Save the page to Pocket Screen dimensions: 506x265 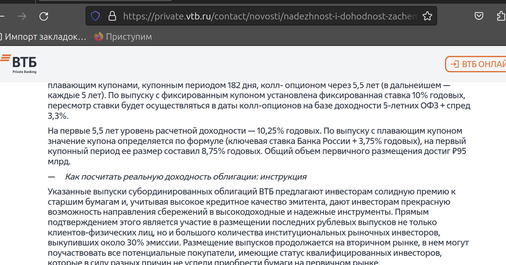coord(479,16)
